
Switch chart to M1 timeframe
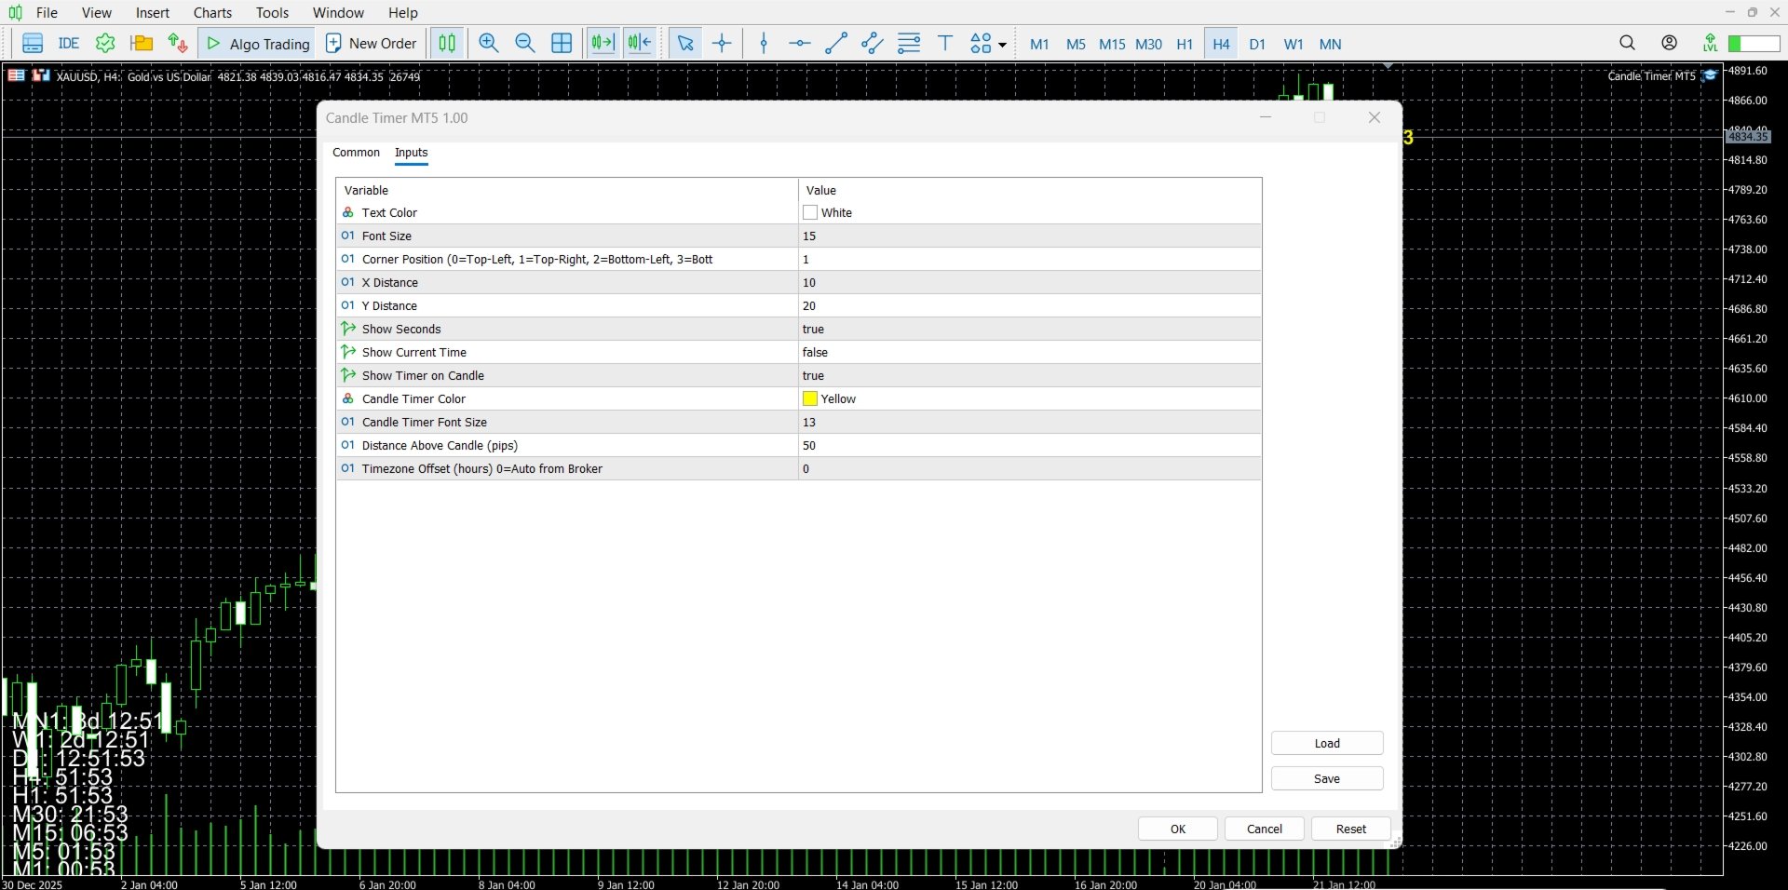coord(1039,44)
